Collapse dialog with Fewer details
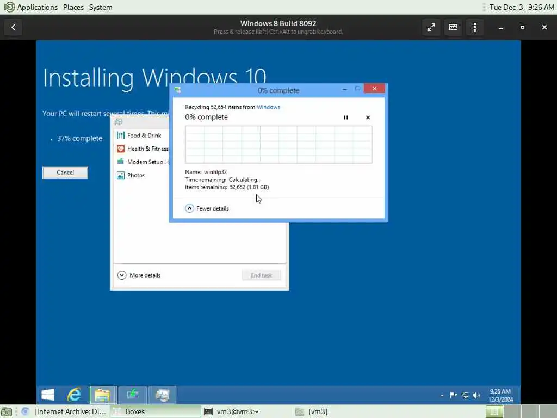Viewport: 557px width, 418px height. [207, 208]
